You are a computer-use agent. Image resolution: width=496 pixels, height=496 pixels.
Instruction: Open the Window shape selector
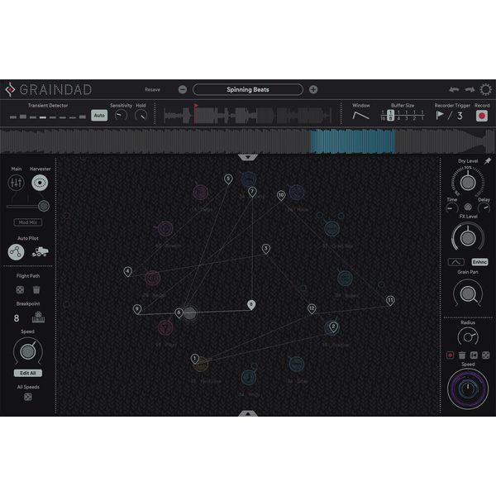[361, 116]
